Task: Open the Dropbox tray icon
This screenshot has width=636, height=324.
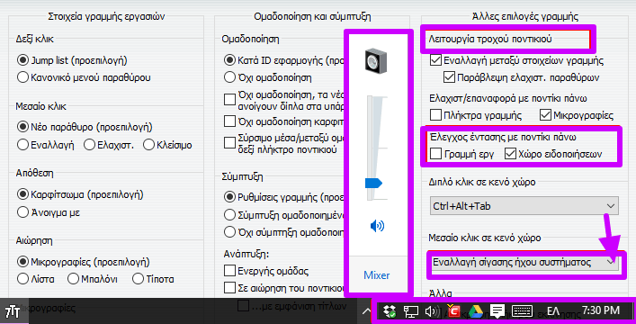Action: tap(390, 311)
